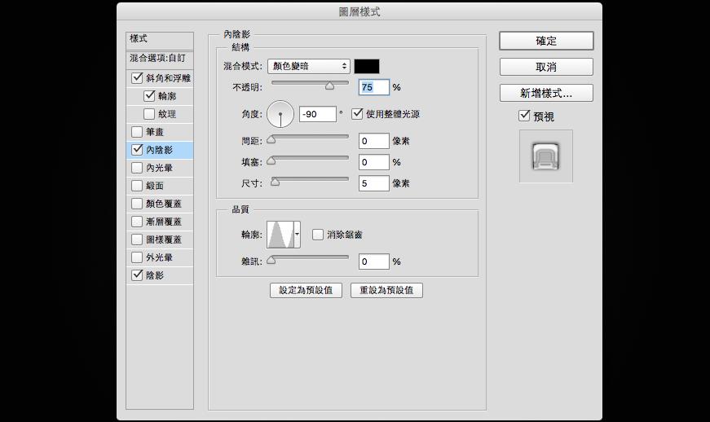Click the angle field showing -90
The width and height of the screenshot is (710, 422).
318,114
